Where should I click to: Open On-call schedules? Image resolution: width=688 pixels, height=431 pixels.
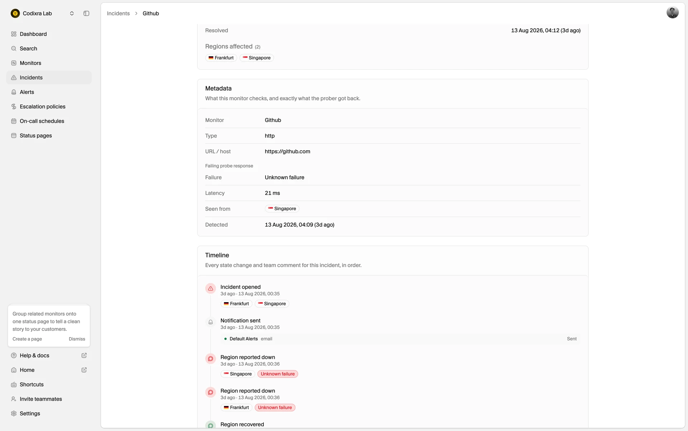tap(49, 121)
